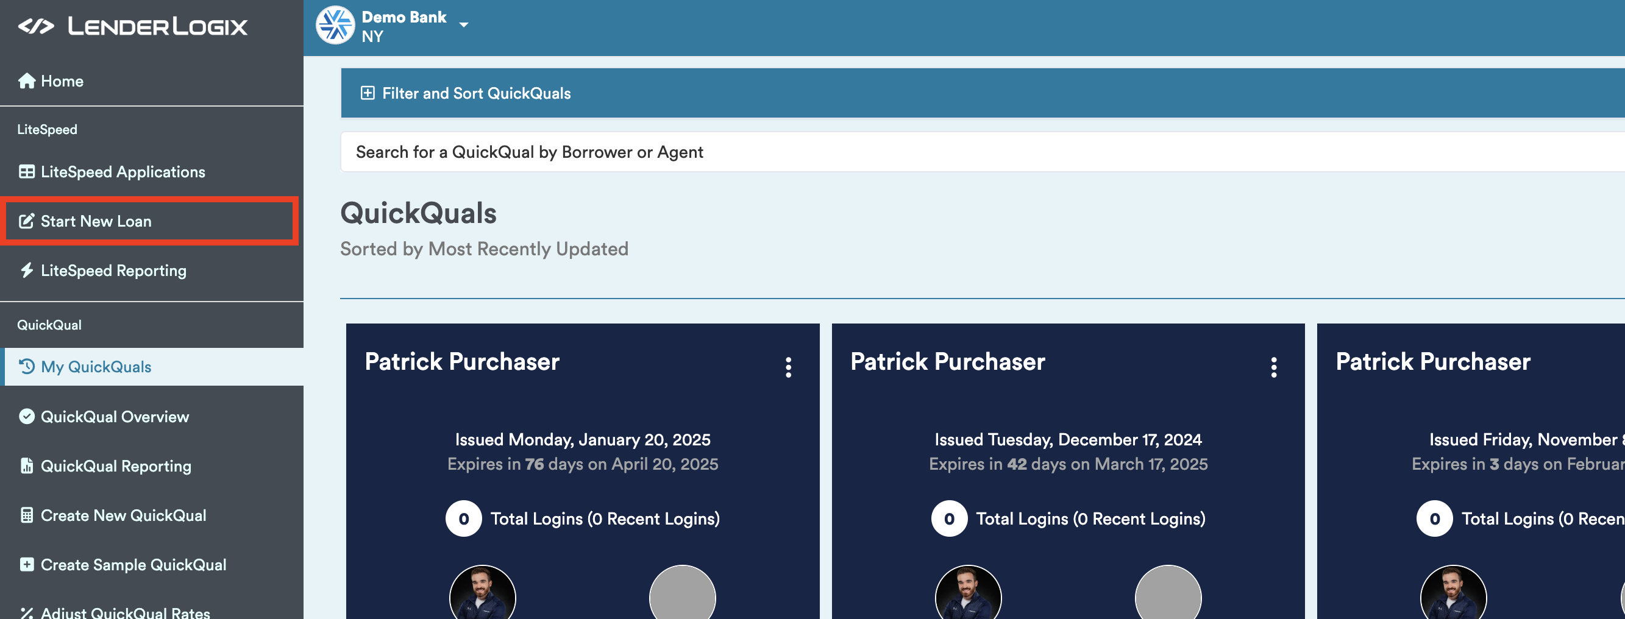1625x619 pixels.
Task: Click the QuickQual Overview checkmark icon
Action: pos(26,417)
